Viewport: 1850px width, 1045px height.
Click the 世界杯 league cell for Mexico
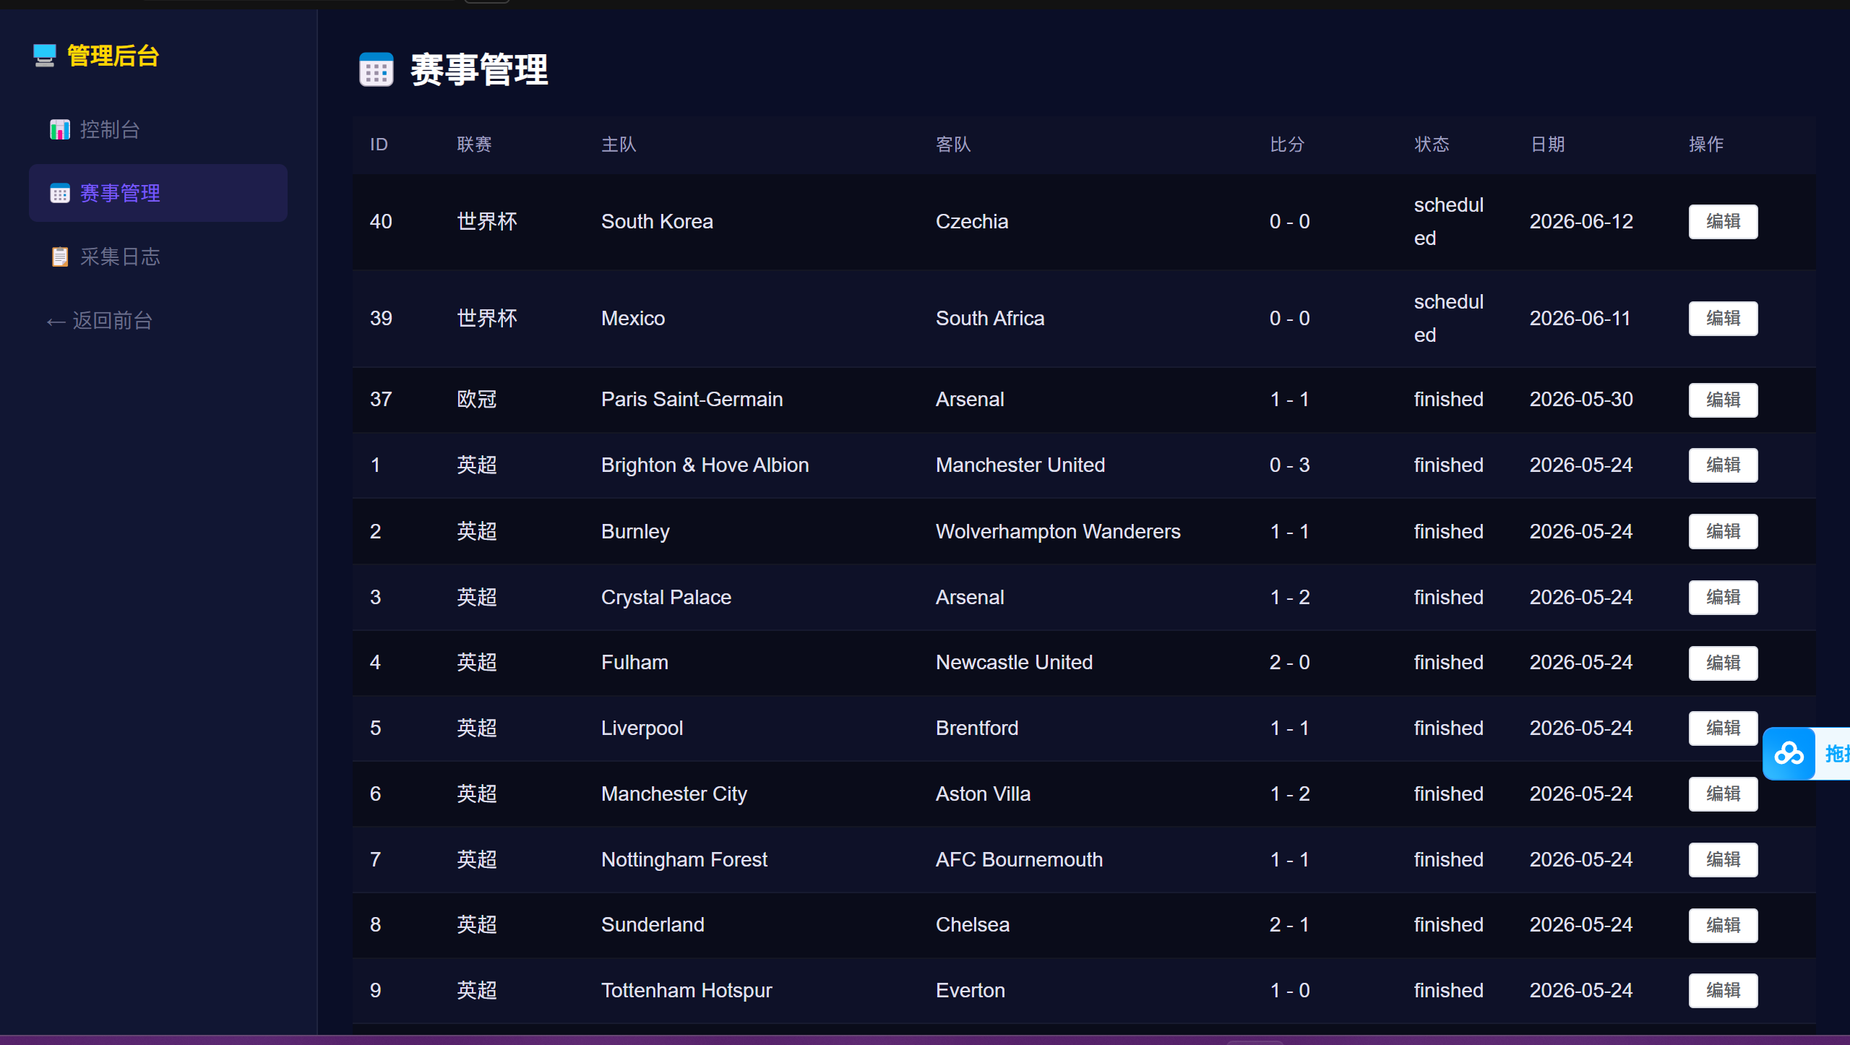coord(487,319)
